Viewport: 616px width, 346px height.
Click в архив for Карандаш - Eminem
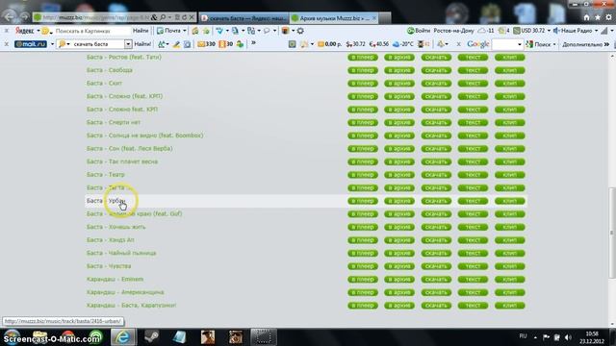point(399,280)
